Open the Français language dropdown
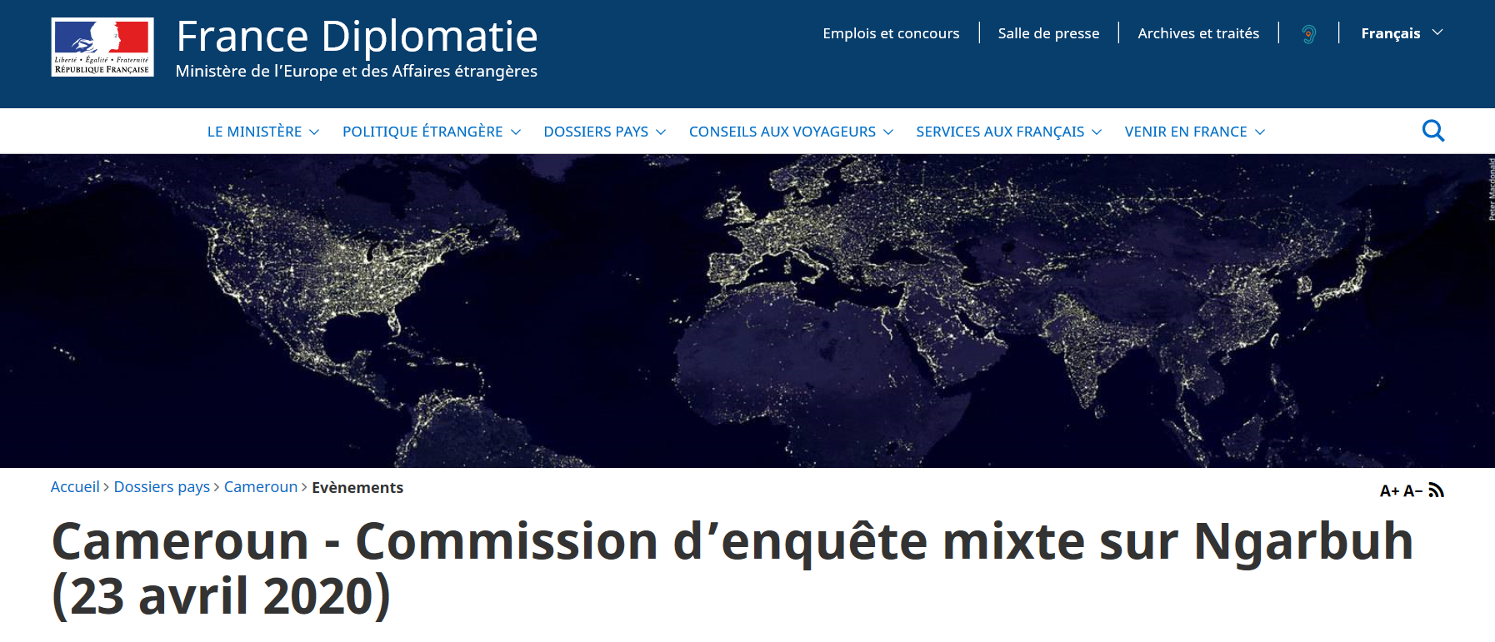This screenshot has width=1495, height=642. [x=1401, y=33]
